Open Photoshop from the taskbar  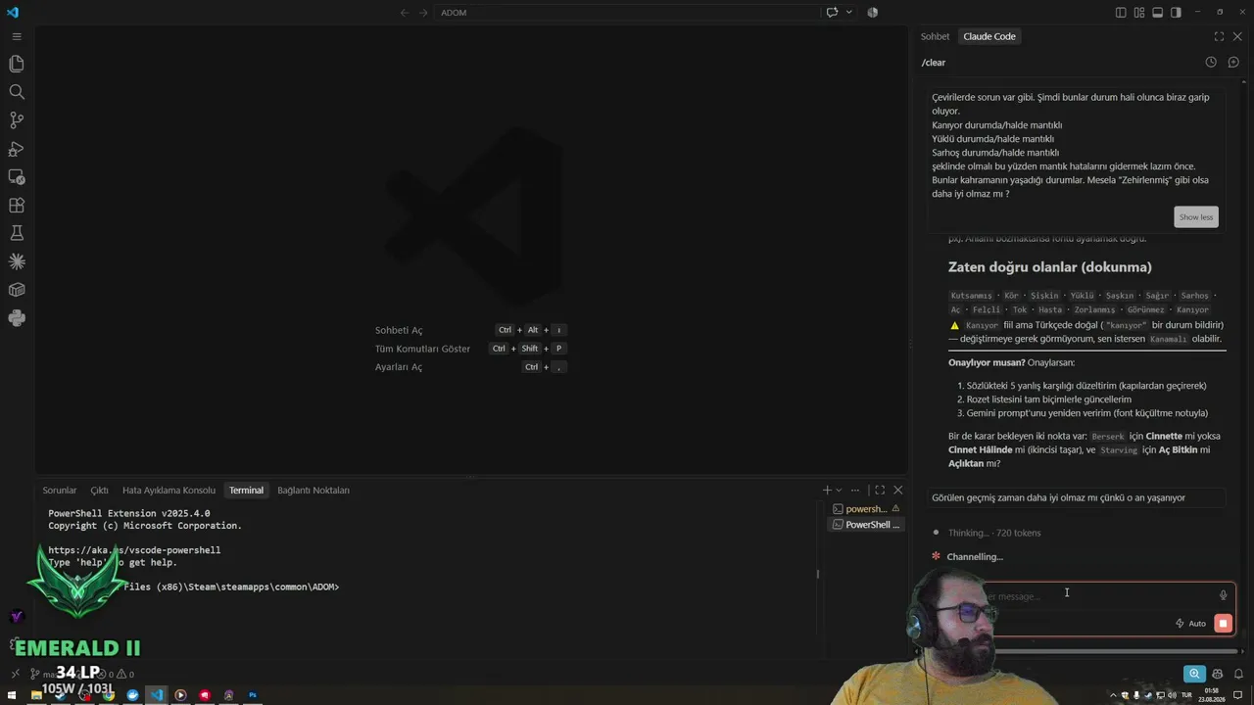(x=253, y=695)
